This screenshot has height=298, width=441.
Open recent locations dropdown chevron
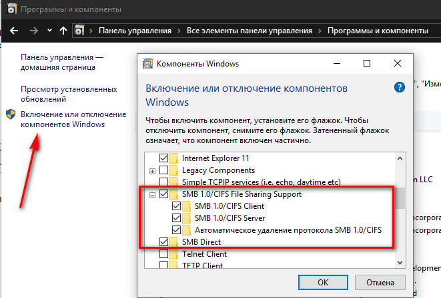49,31
